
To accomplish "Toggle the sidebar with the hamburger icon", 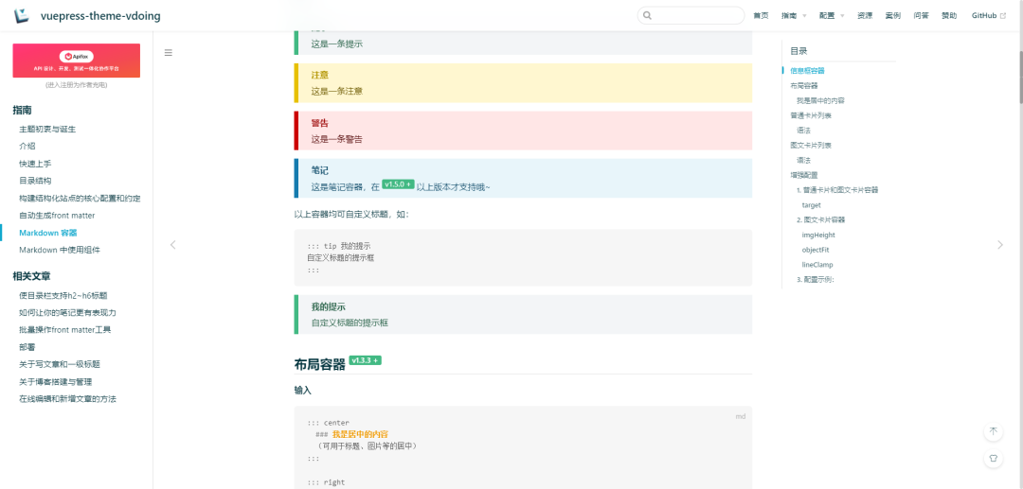I will [x=169, y=53].
